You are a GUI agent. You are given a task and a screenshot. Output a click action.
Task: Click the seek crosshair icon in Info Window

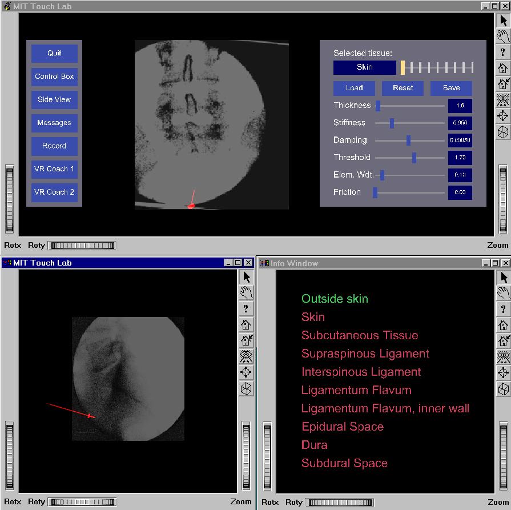[503, 373]
